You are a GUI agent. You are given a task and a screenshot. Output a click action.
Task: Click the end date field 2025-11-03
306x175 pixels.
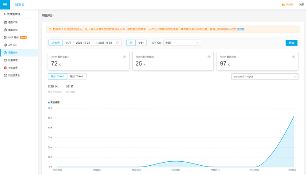[105, 43]
